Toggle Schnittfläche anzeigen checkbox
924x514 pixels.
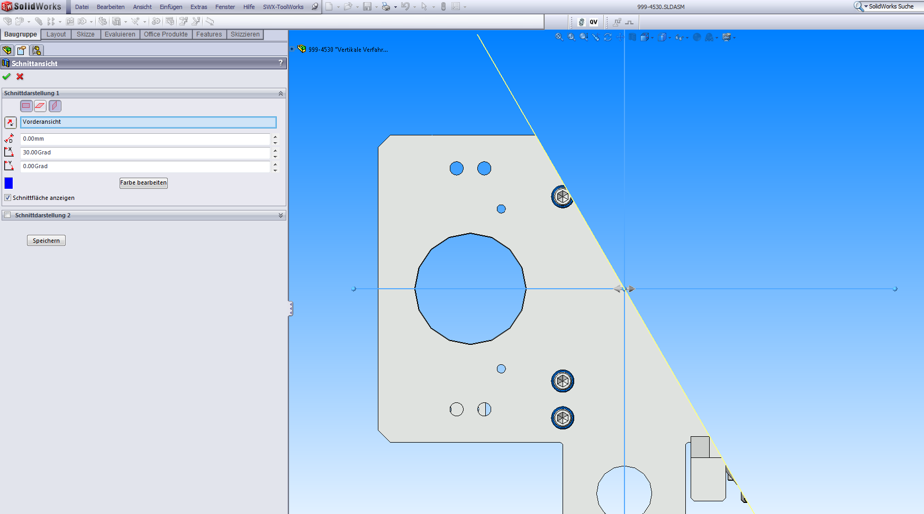[x=7, y=198]
